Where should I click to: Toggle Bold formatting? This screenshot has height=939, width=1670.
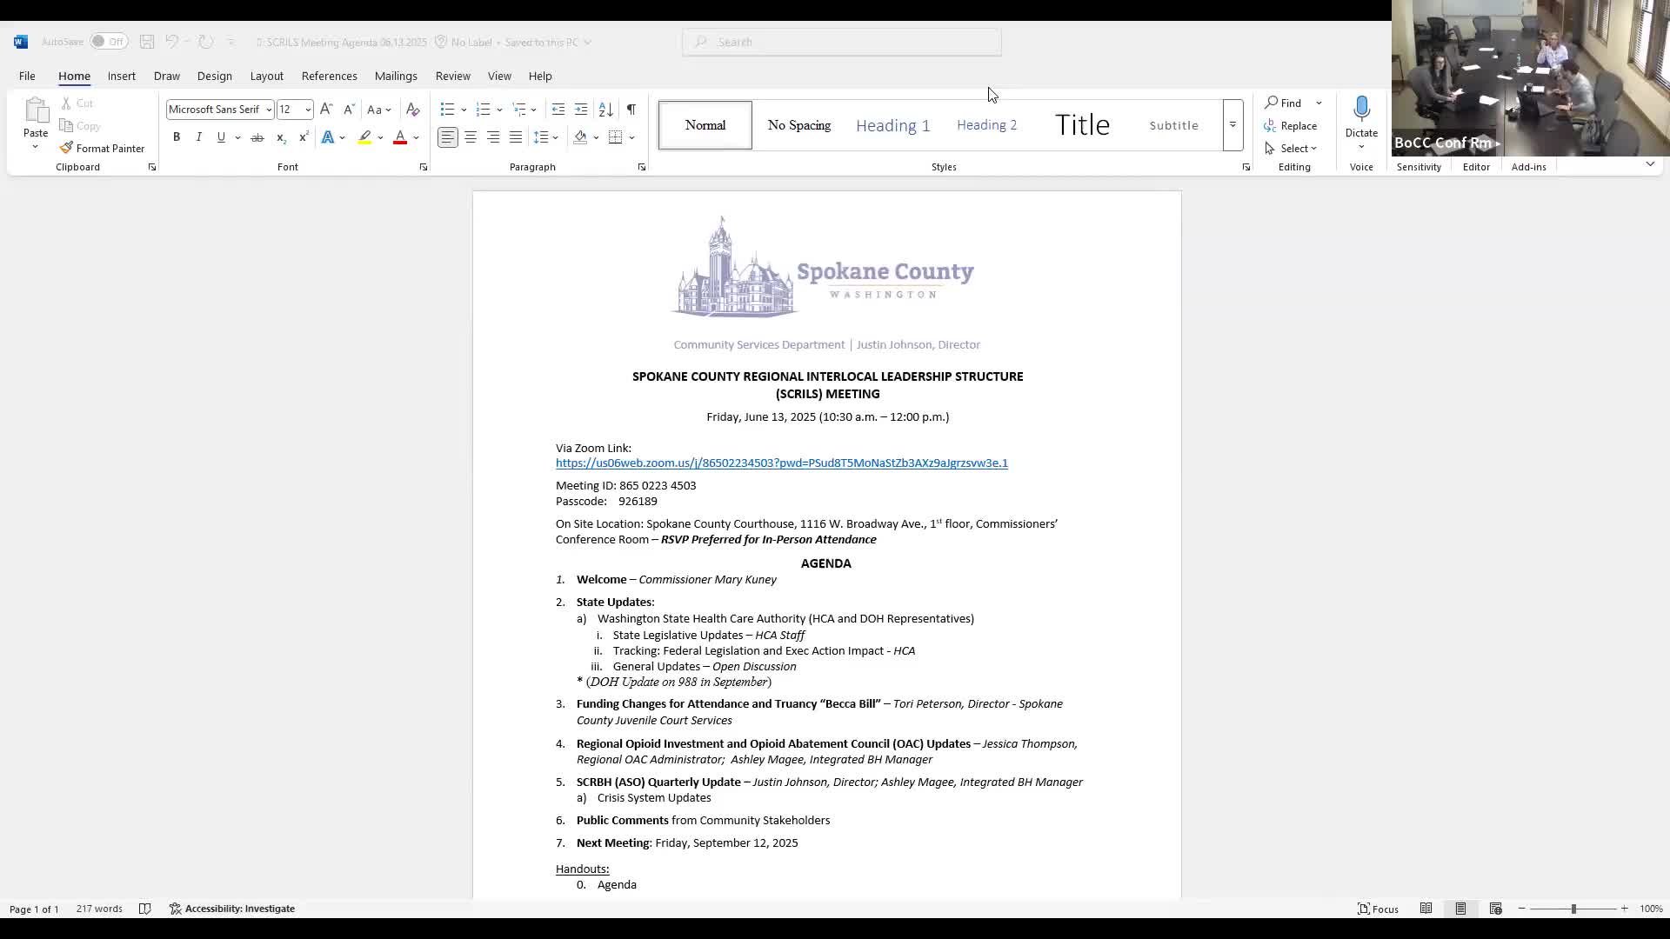(x=177, y=137)
